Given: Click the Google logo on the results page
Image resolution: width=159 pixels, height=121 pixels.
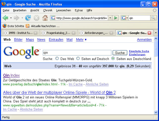Looking at the screenshot, I should (x=22, y=52).
